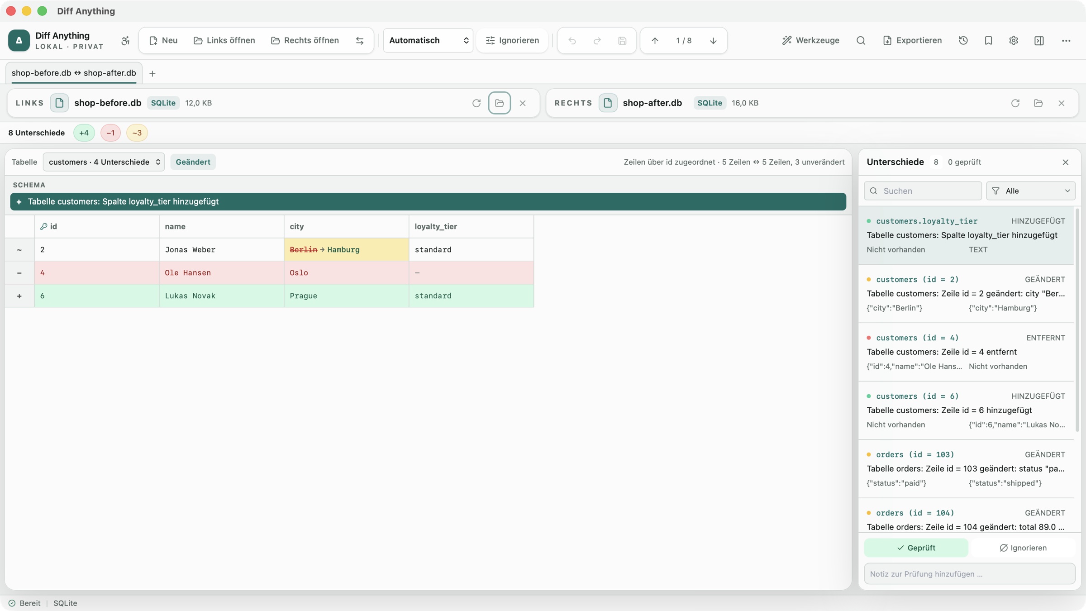
Task: Select the orders (id = 103) difference entry
Action: click(x=966, y=469)
